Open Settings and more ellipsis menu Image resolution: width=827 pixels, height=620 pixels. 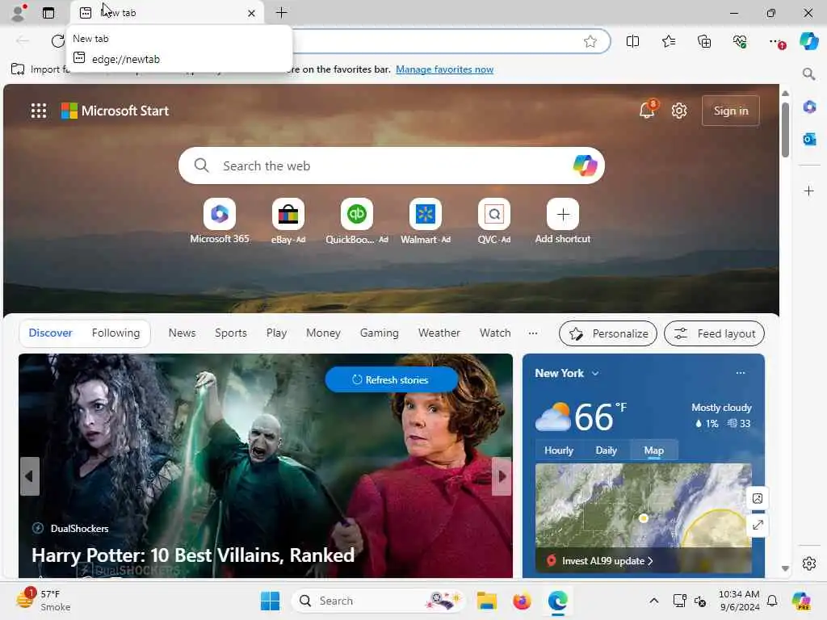(776, 42)
